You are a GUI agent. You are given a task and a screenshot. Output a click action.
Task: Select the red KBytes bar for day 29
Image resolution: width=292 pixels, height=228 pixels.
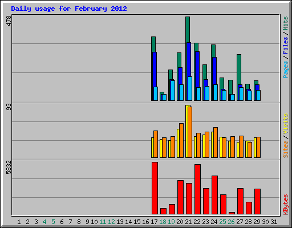(257, 202)
